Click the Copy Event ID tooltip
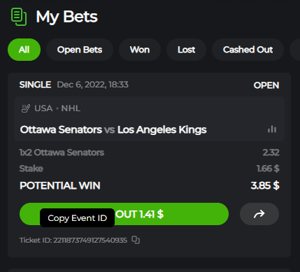The height and width of the screenshot is (272, 300). (77, 218)
